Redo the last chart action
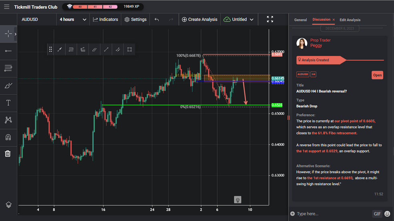 click(171, 19)
